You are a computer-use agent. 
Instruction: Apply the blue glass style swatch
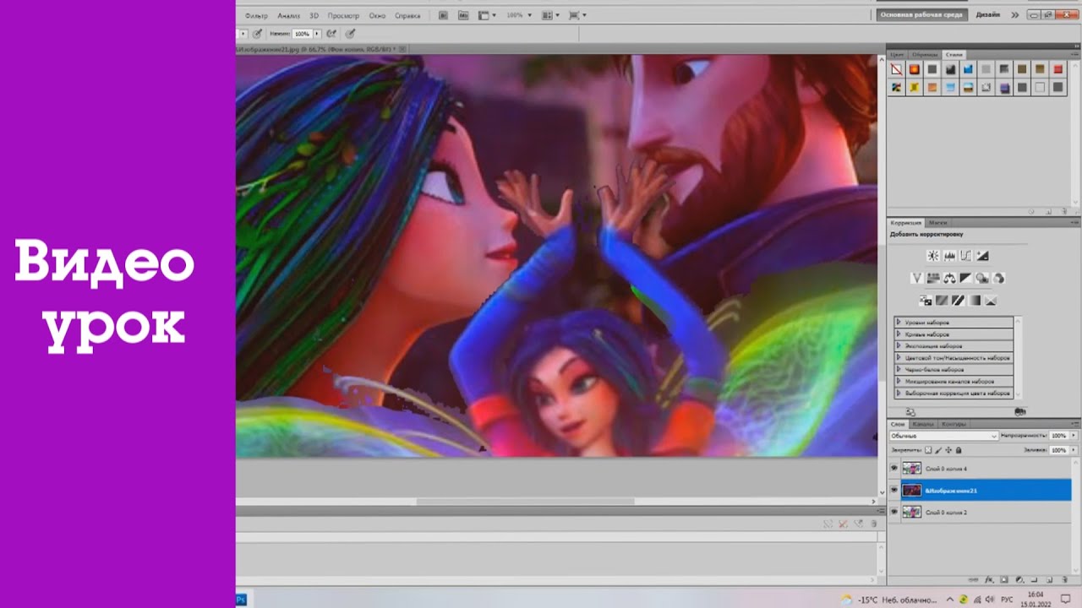[x=968, y=69]
